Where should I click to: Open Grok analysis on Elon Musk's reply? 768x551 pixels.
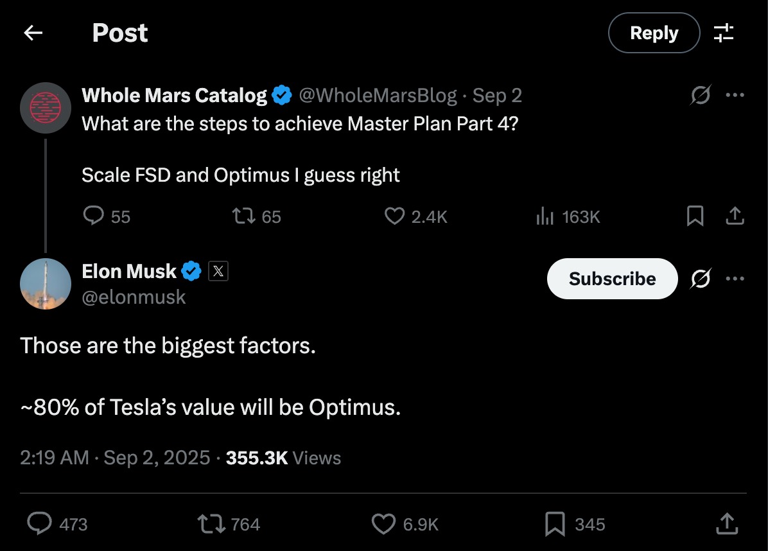coord(701,279)
